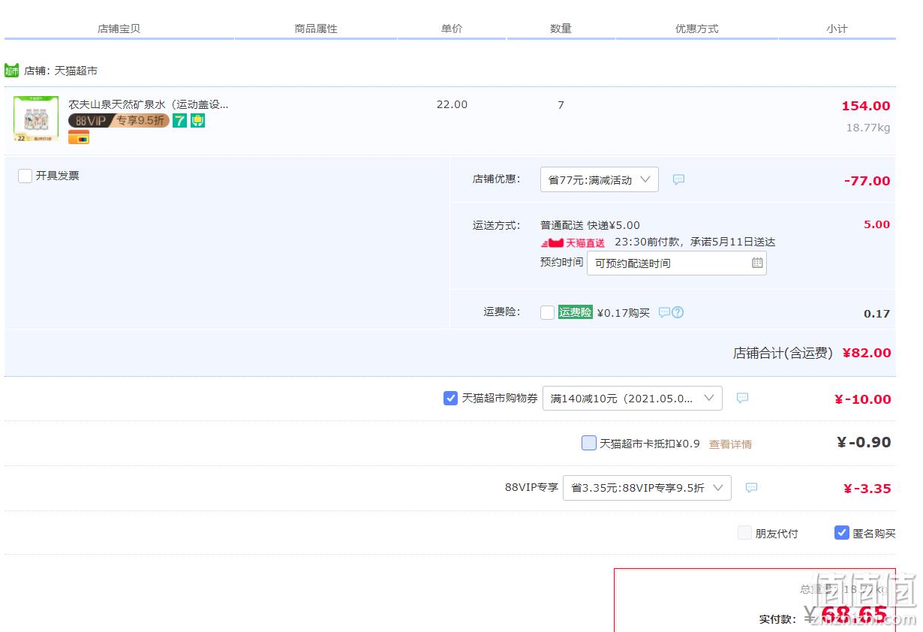The width and height of the screenshot is (923, 632).
Task: Click the 小计 column header
Action: coord(837,29)
